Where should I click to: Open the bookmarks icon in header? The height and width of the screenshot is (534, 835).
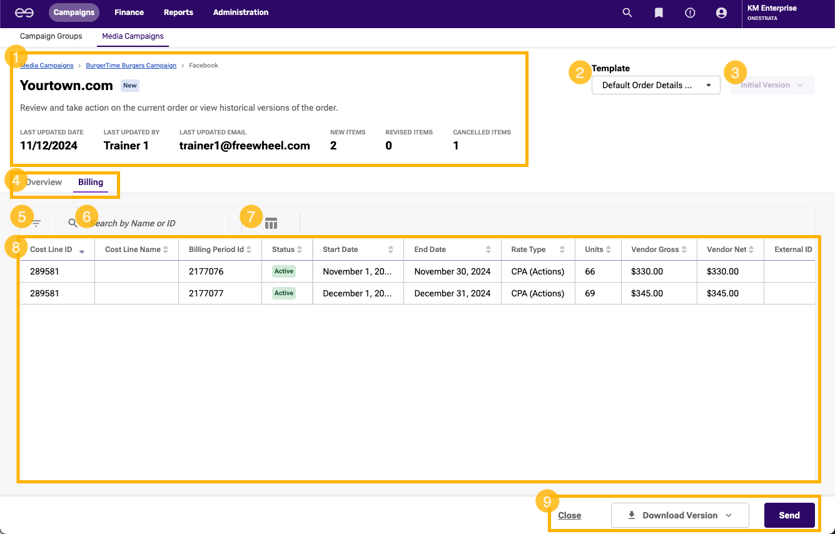(x=659, y=13)
